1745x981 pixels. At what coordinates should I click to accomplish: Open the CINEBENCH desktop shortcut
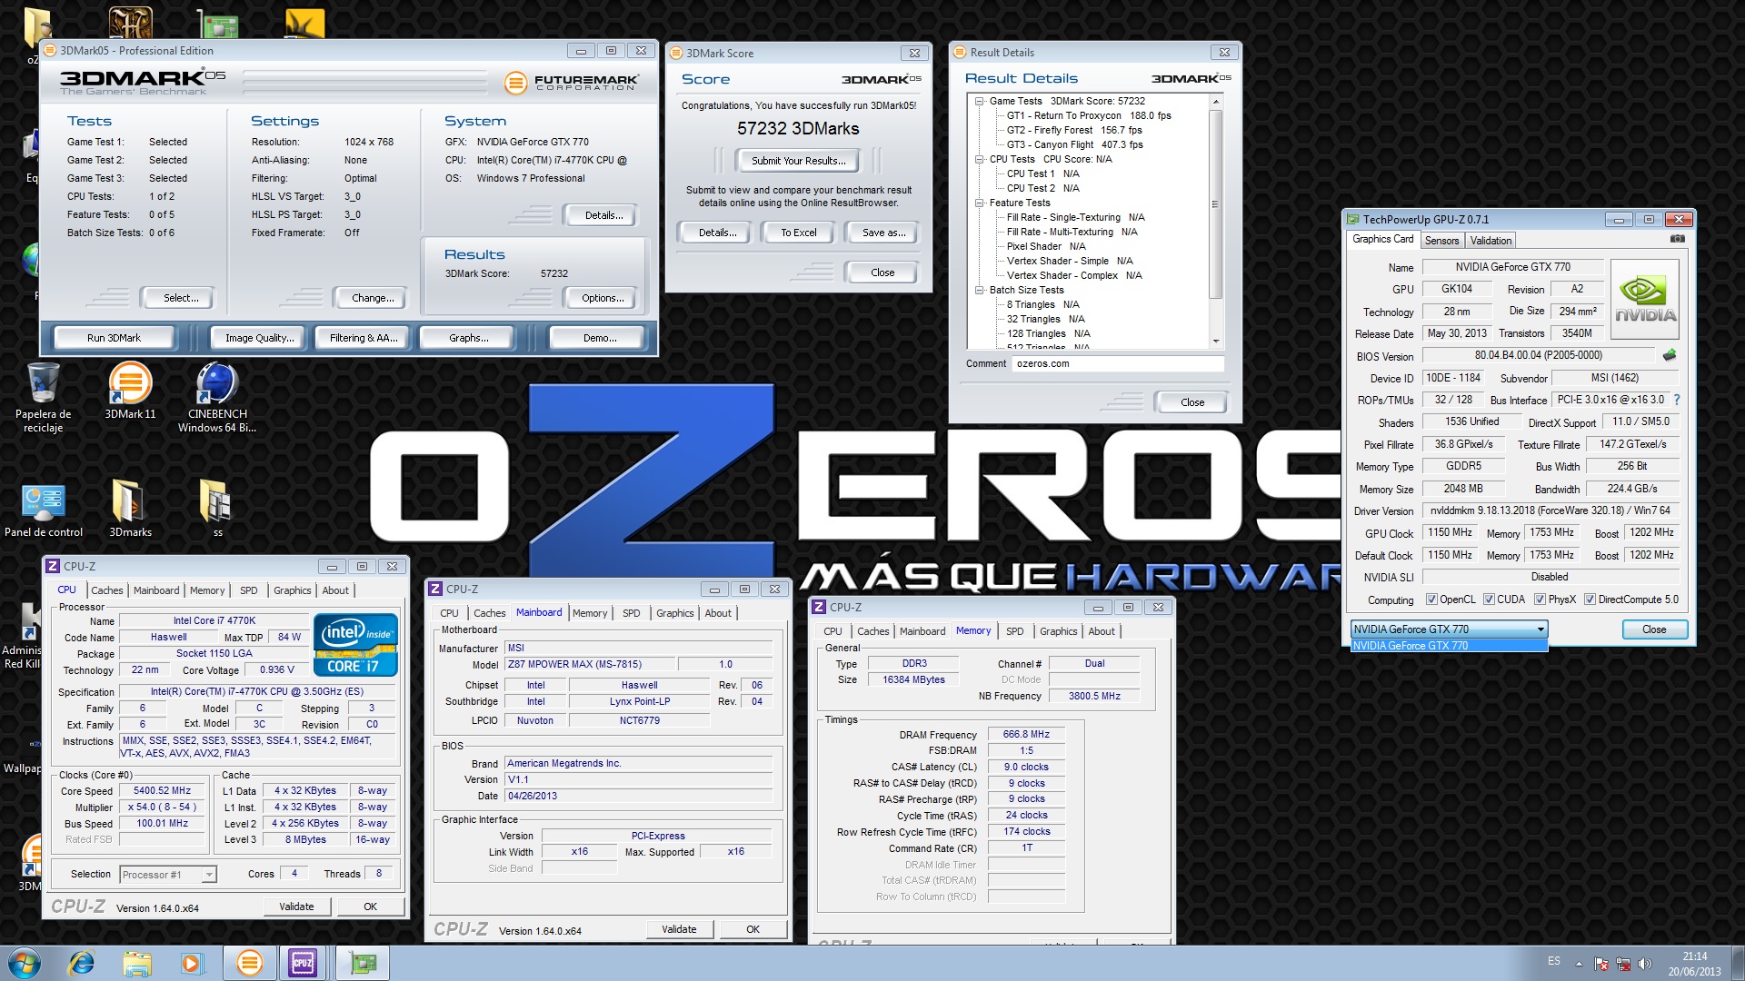pyautogui.click(x=217, y=396)
